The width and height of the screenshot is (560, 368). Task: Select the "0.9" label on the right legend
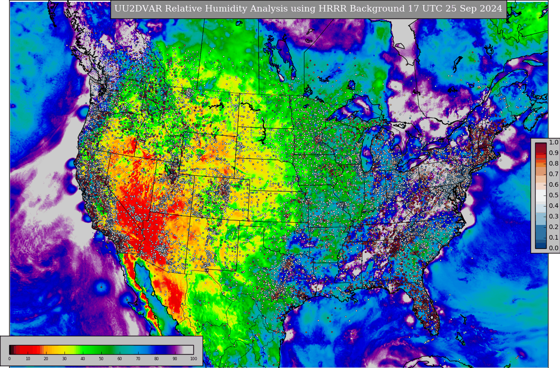point(554,153)
